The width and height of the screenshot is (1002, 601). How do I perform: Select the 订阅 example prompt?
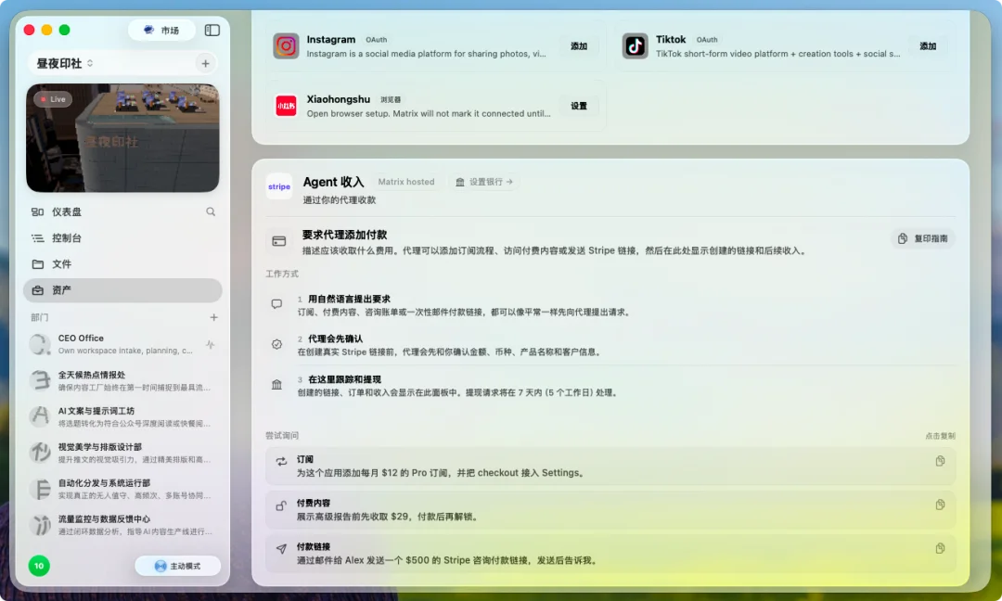(610, 467)
